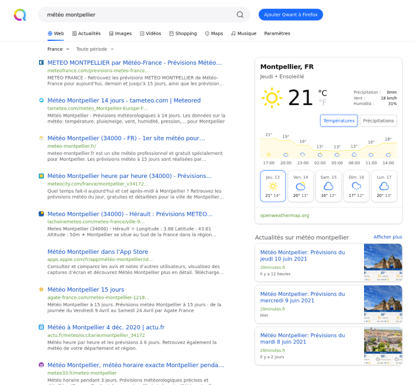Viewport: 415px width, 385px height.
Task: Click thumbnail of jeudi 10 juin news
Action: [383, 262]
